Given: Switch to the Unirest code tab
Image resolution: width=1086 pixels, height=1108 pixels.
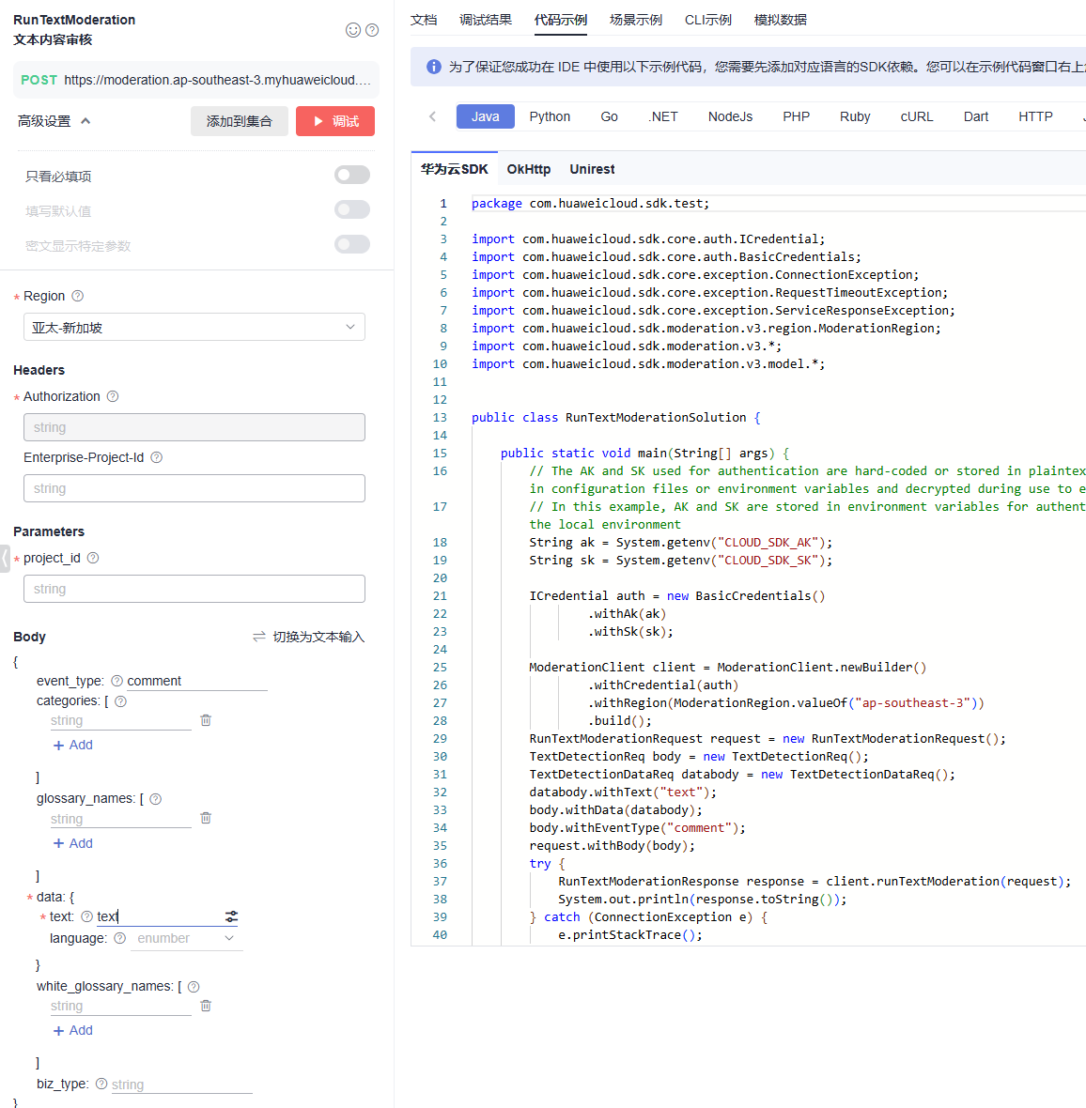Looking at the screenshot, I should coord(592,170).
